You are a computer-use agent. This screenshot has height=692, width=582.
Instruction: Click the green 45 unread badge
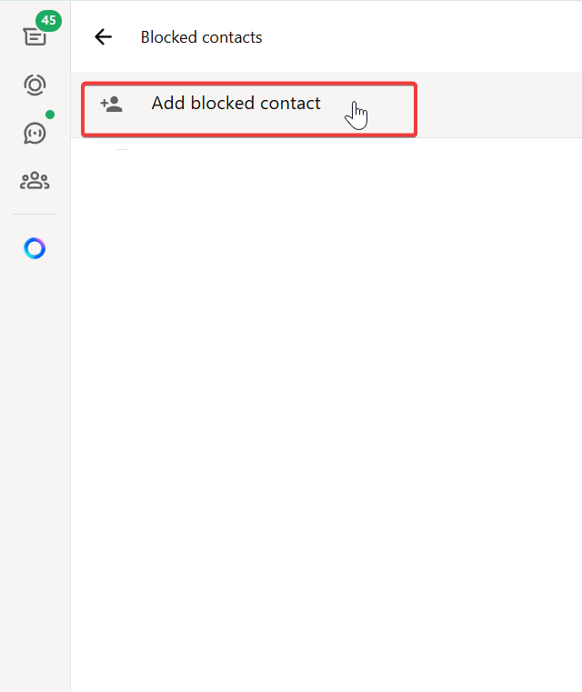tap(47, 20)
